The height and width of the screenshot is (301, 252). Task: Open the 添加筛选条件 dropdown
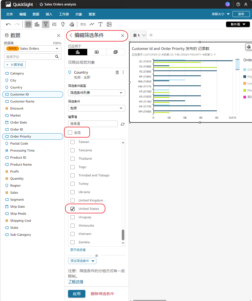(x=82, y=261)
